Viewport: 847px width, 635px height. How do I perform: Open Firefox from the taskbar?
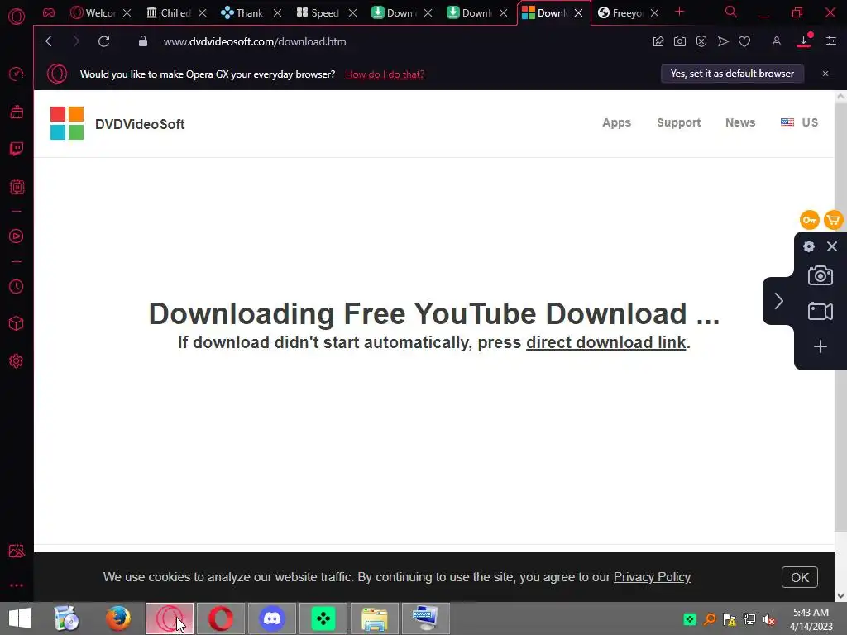coord(117,618)
